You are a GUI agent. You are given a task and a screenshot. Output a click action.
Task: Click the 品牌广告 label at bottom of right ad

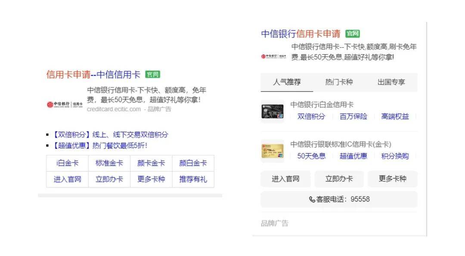[275, 223]
